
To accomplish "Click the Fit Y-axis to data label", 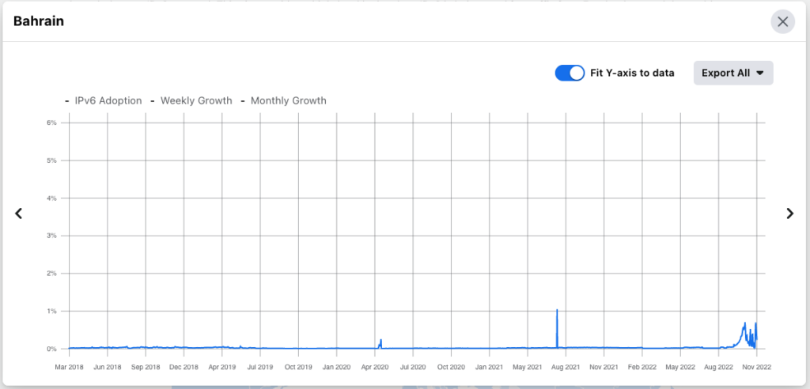I will tap(632, 73).
